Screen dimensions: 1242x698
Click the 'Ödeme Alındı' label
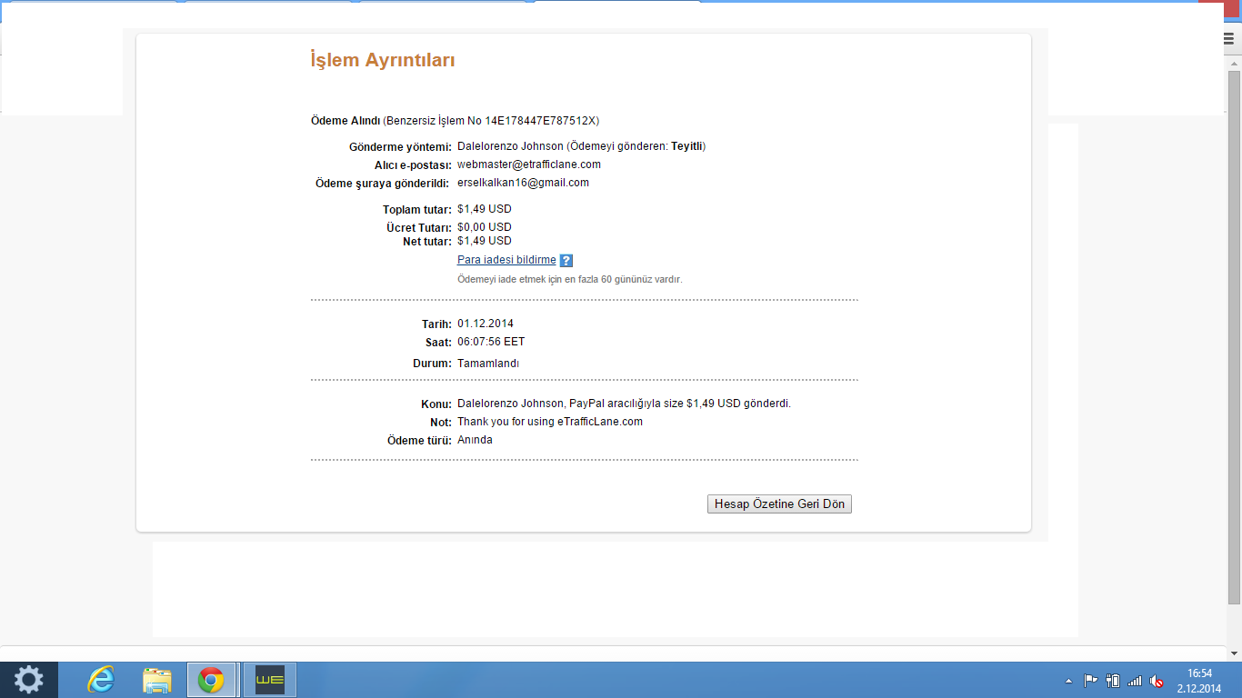pyautogui.click(x=346, y=121)
